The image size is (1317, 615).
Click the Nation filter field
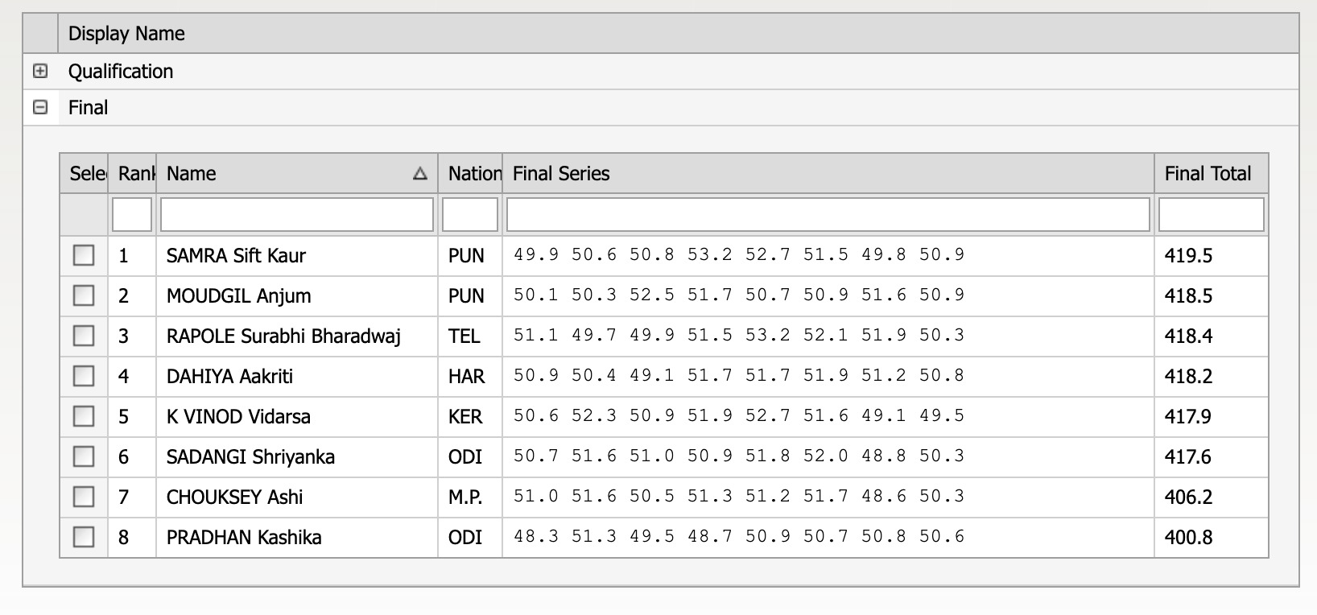[x=470, y=215]
